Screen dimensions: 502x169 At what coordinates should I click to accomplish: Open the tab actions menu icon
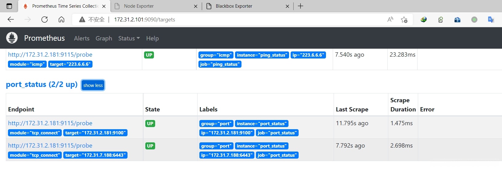(x=9, y=6)
